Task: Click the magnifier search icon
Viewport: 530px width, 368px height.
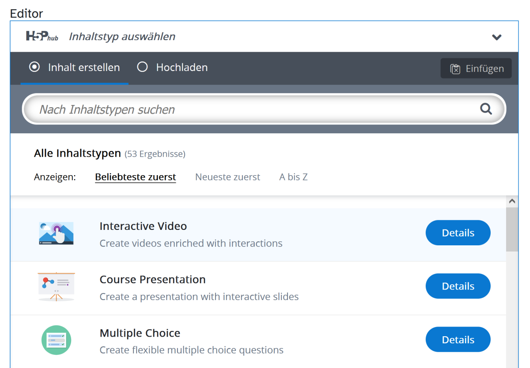Action: click(x=486, y=109)
